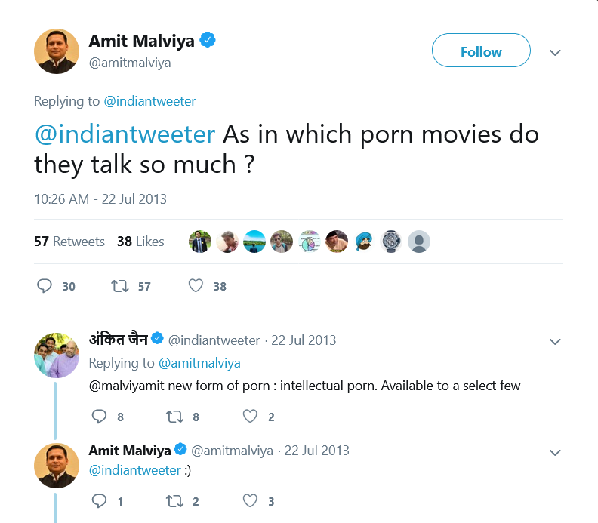
Task: Reply to the intellectual porn tweet
Action: tap(99, 417)
